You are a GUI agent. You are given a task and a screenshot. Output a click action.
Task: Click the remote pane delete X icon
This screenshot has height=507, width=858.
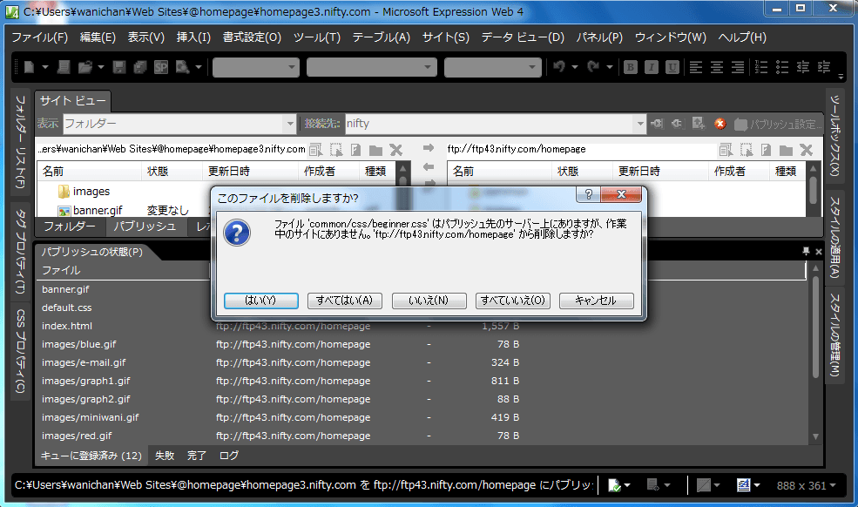(807, 150)
